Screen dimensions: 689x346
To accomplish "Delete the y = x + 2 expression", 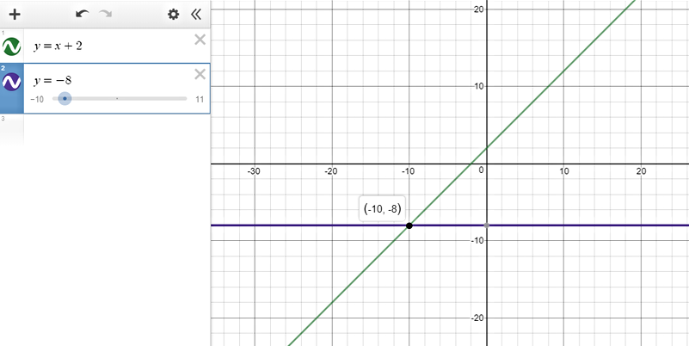I will pyautogui.click(x=200, y=40).
